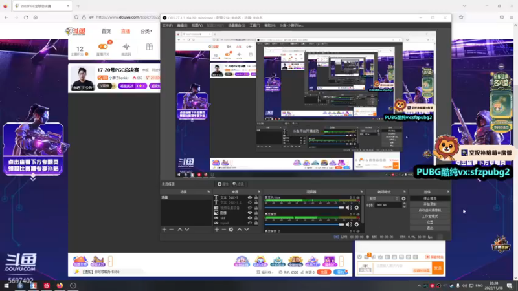
Task: Open the OBS 工具(T) menu
Action: point(254,25)
